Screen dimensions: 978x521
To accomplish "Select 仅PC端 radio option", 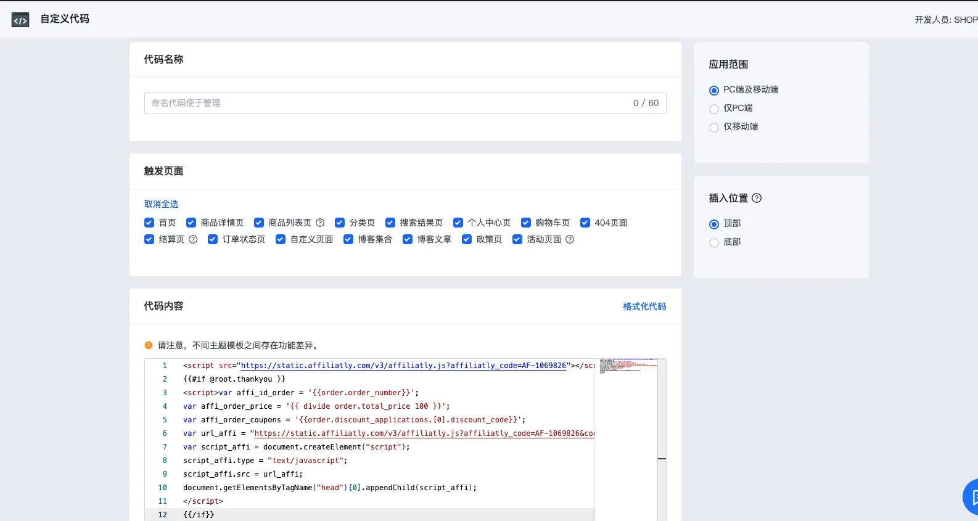I will [714, 109].
